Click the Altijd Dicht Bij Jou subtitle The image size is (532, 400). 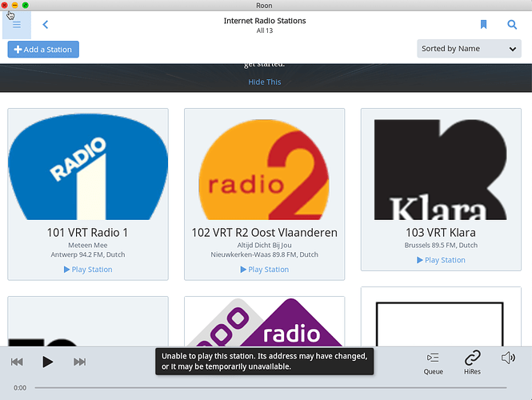[x=264, y=245]
